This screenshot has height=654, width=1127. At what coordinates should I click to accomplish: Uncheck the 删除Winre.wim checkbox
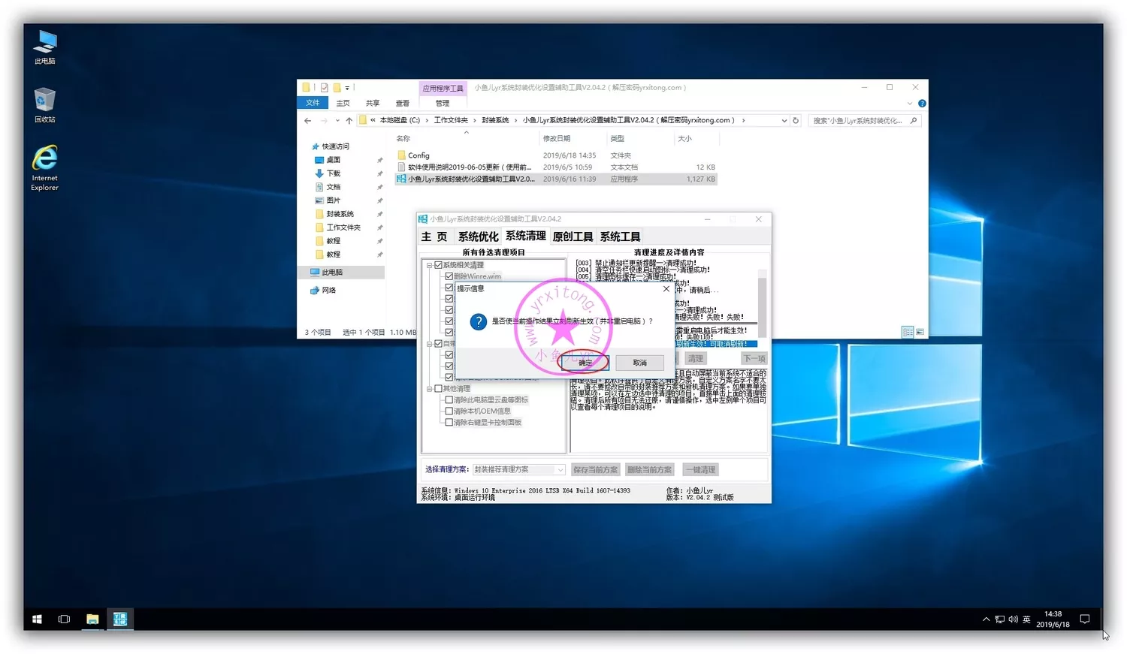[449, 276]
